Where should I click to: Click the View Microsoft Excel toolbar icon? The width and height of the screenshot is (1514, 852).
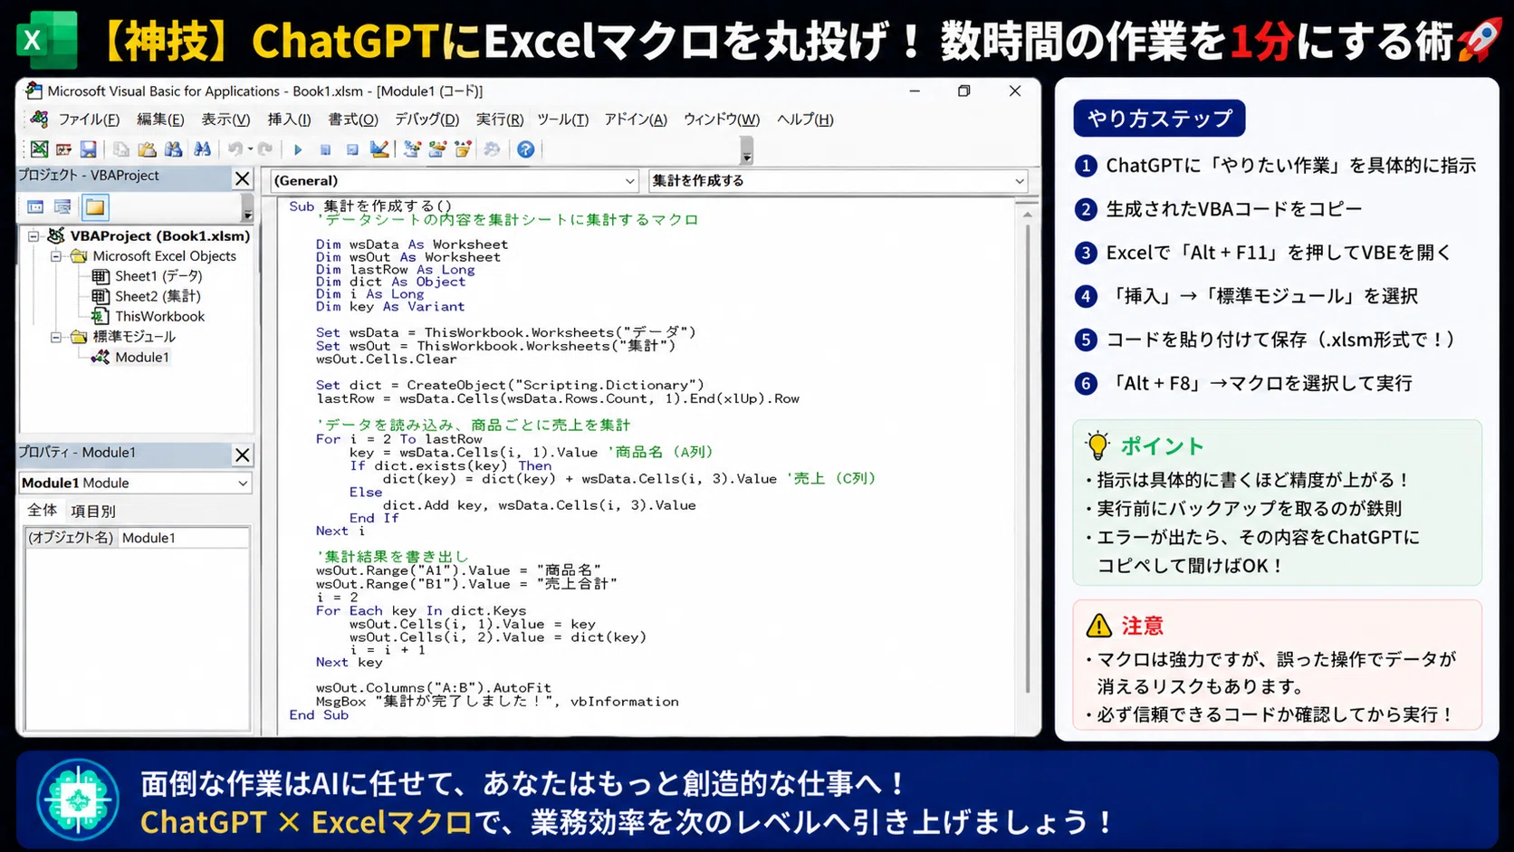[39, 149]
